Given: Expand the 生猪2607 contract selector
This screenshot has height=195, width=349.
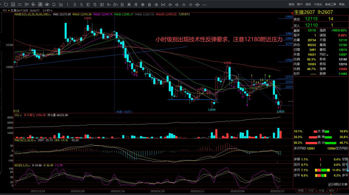Looking at the screenshot, I should pos(15,9).
